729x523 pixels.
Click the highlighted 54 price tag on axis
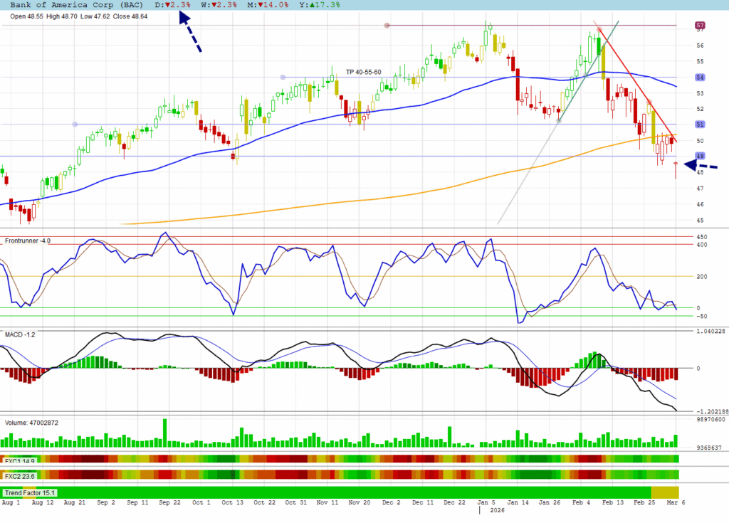coord(700,77)
